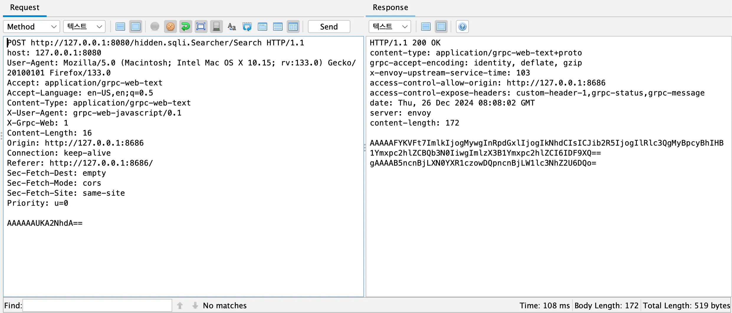Enable the cookie tracking icon
This screenshot has height=313, width=732.
[x=170, y=26]
